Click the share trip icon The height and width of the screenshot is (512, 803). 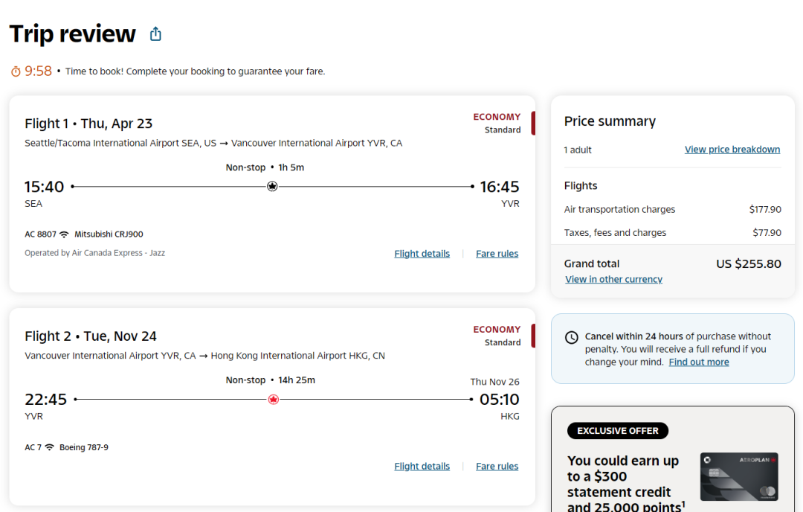(x=155, y=34)
